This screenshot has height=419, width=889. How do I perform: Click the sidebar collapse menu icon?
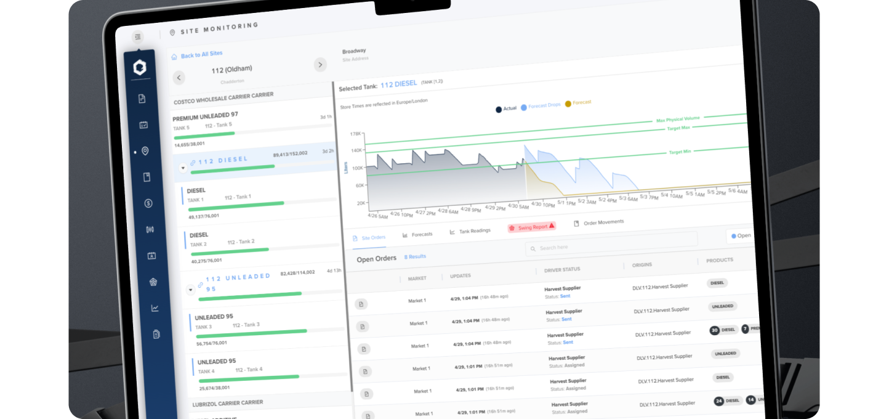[137, 37]
